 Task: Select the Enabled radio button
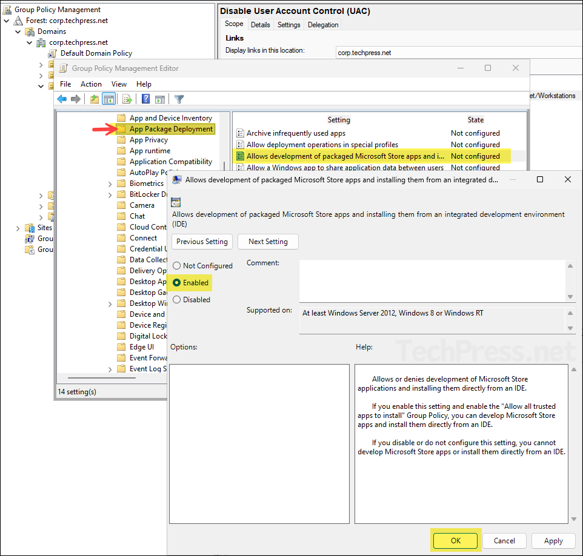(x=177, y=282)
